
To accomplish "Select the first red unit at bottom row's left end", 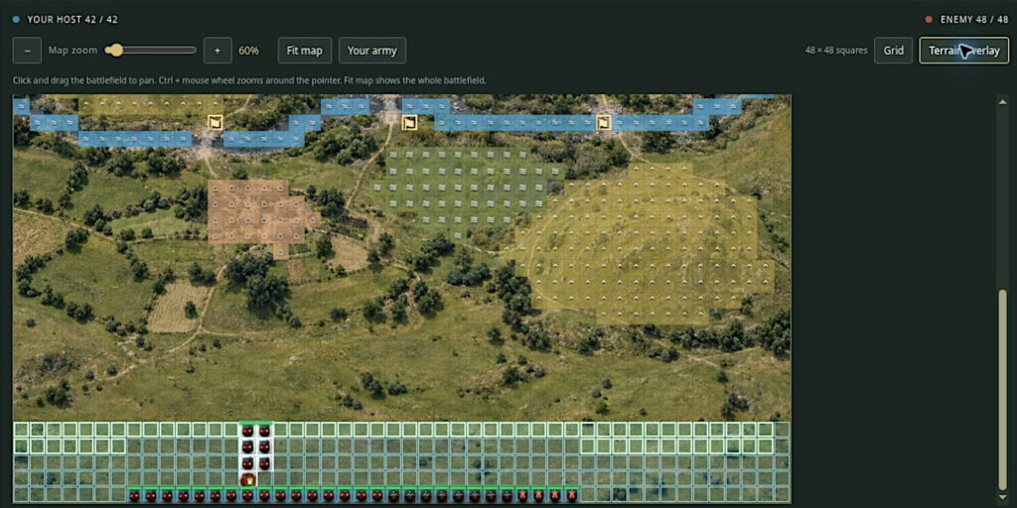I will coord(134,496).
